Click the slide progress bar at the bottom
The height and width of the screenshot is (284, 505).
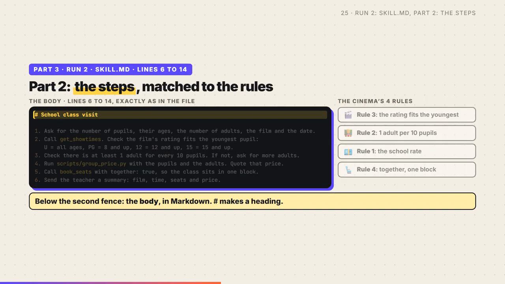pyautogui.click(x=110, y=283)
